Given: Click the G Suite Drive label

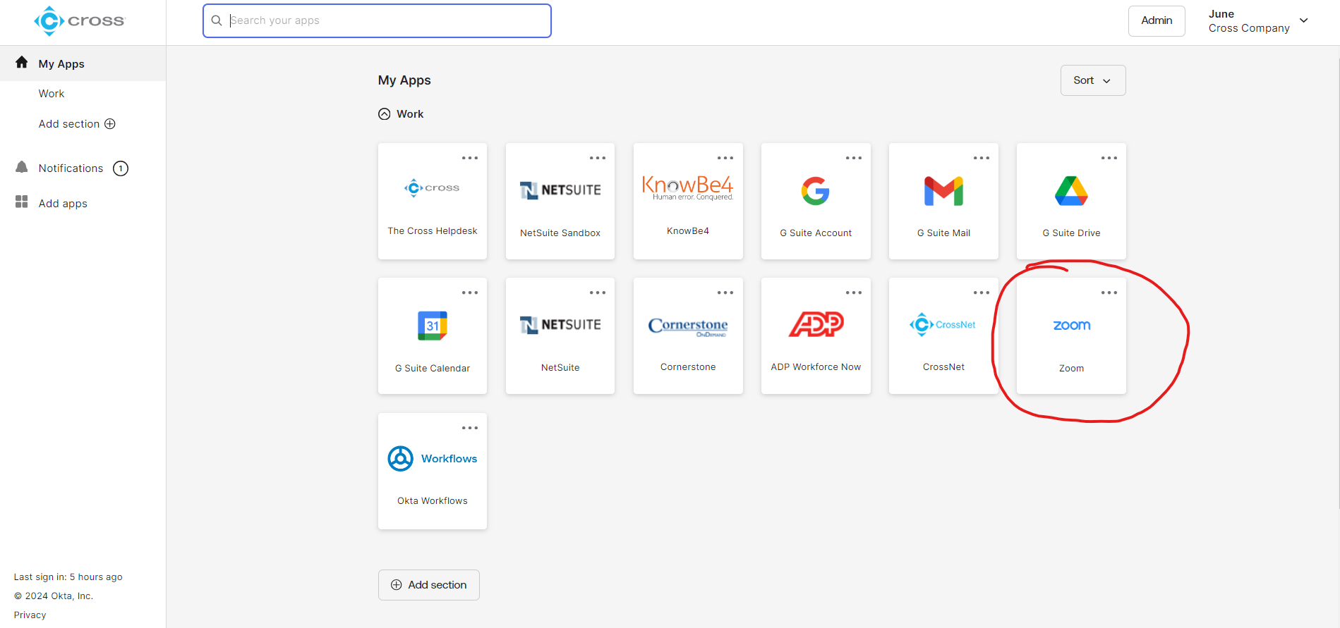Looking at the screenshot, I should (1071, 233).
